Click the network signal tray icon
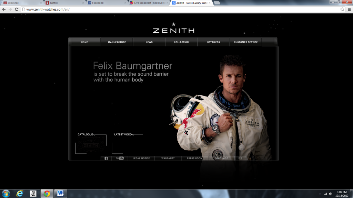The width and height of the screenshot is (353, 198). pyautogui.click(x=325, y=194)
